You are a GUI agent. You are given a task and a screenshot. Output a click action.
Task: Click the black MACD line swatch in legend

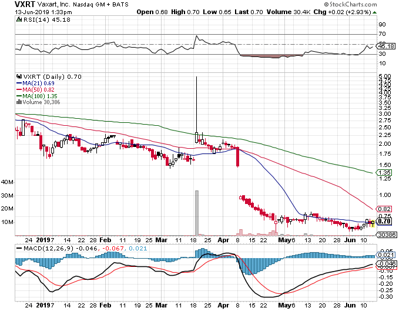coord(19,249)
